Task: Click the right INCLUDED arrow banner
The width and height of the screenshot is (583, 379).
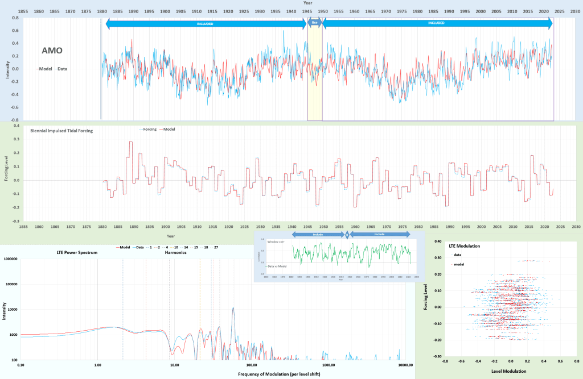Action: coord(437,23)
